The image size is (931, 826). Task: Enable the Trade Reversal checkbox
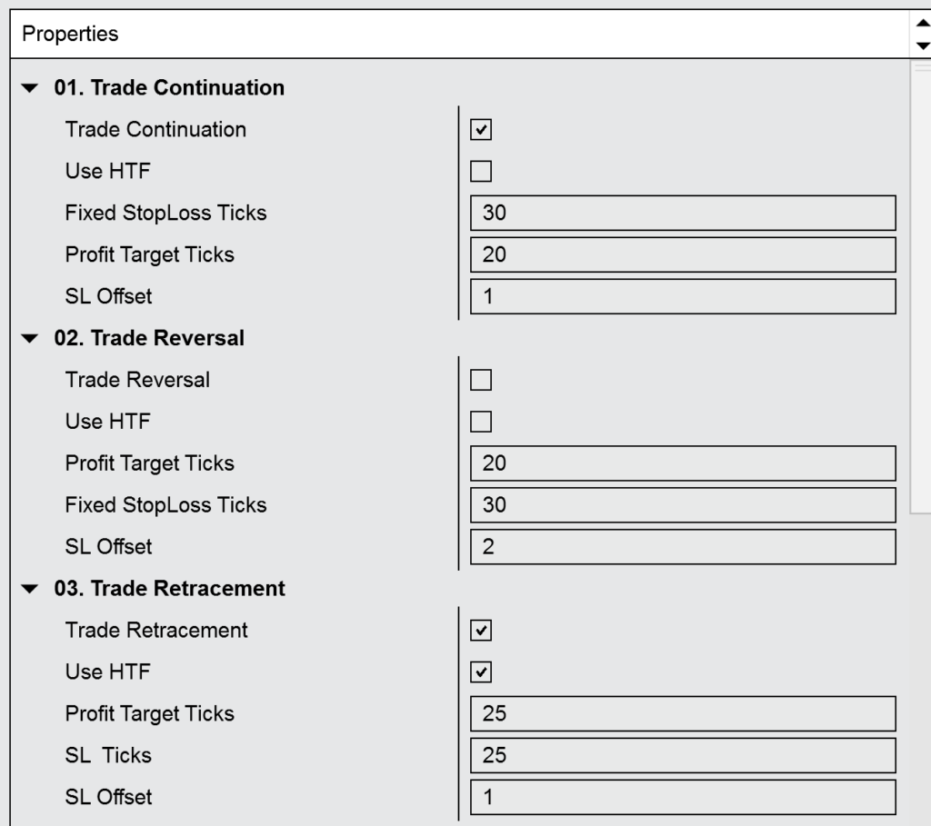point(481,380)
